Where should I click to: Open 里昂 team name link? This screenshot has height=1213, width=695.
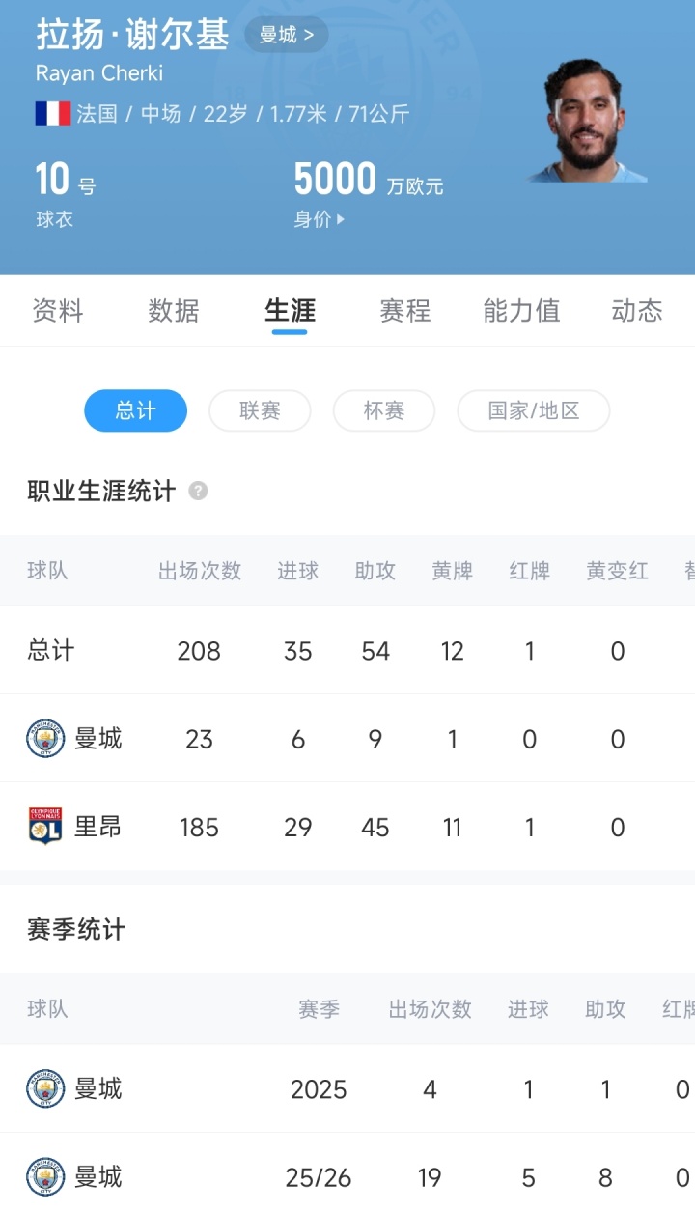point(98,827)
